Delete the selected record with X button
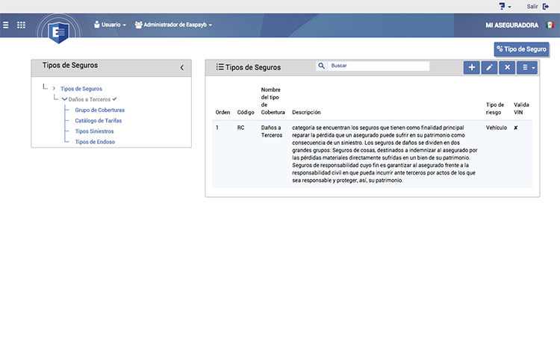Viewport: 560px width, 344px height. (507, 67)
